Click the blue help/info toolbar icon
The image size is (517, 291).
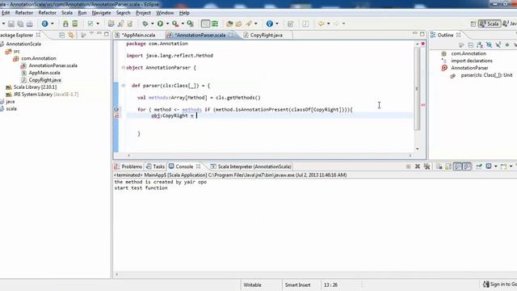[269, 23]
